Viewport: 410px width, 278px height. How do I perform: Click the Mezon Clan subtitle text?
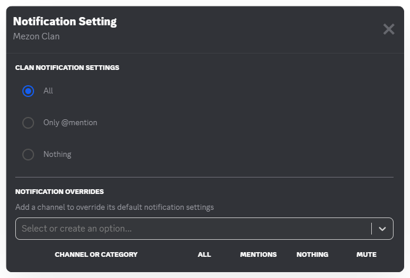click(36, 36)
